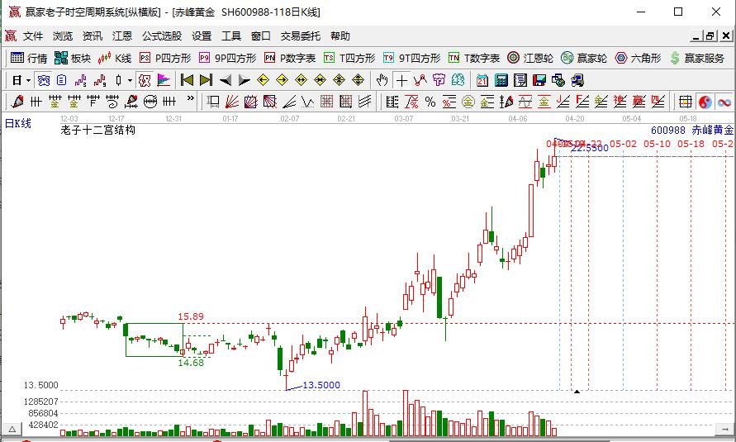The image size is (736, 442).
Task: Launch the 赢家轮 wheel tool
Action: [x=584, y=58]
